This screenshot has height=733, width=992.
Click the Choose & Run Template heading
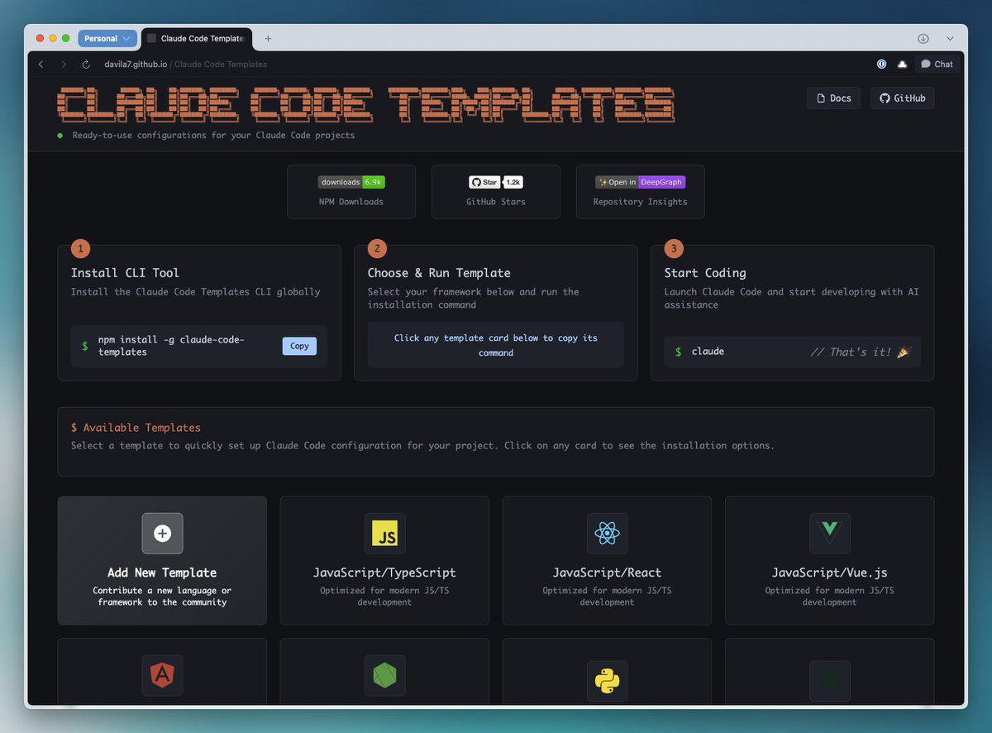click(x=439, y=273)
